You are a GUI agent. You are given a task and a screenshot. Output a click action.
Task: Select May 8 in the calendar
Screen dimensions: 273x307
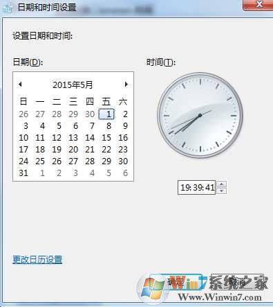(108, 126)
